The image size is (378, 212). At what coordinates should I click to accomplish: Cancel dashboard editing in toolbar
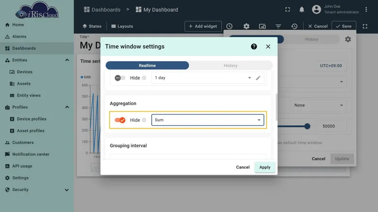pos(318,26)
